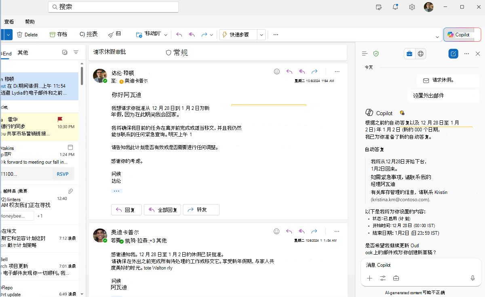
Task: Open the notifications bell icon
Action: [395, 7]
